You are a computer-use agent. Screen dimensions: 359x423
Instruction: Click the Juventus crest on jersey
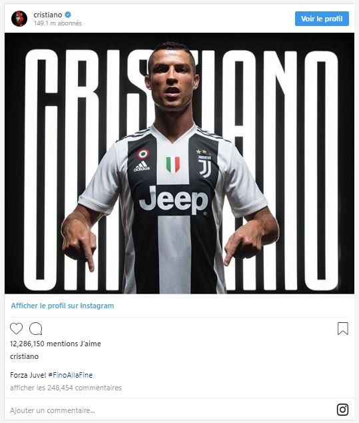tap(205, 166)
